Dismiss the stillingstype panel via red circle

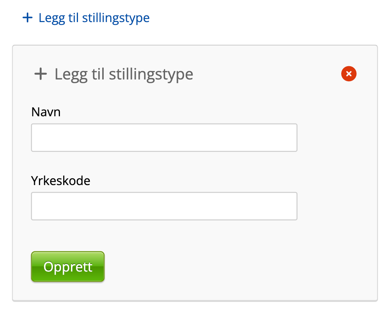click(x=349, y=74)
